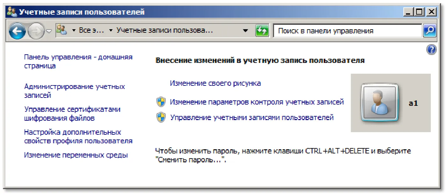Click the green Refresh button
Viewport: 448px width, 196px height.
click(x=262, y=31)
